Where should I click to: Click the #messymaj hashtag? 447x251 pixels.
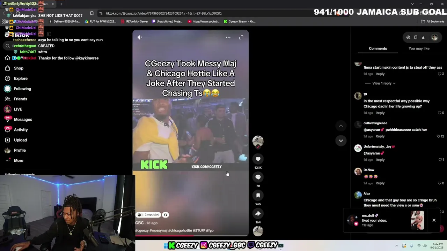[x=158, y=230]
